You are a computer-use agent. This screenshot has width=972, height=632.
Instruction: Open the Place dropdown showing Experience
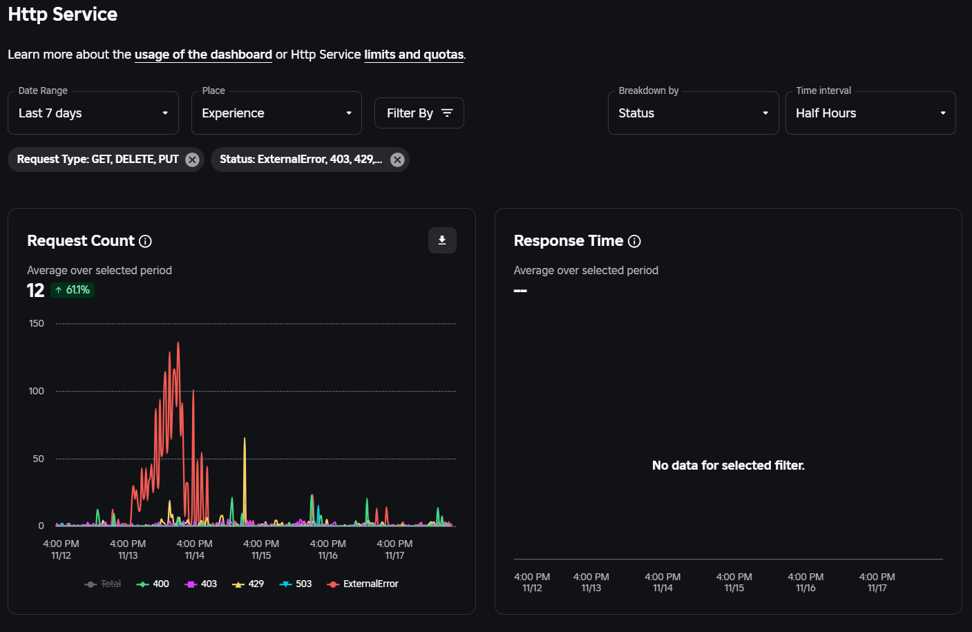[x=276, y=113]
